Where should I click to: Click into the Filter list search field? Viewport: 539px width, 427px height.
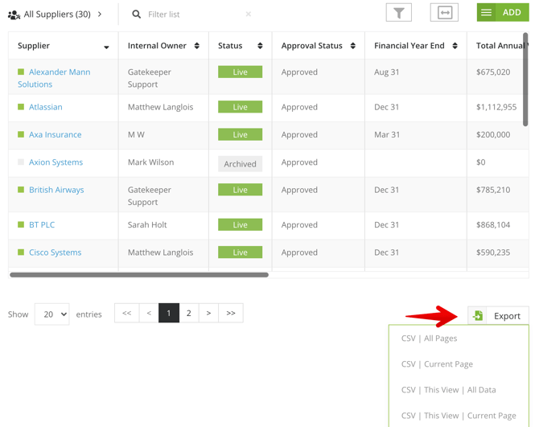[x=193, y=14]
